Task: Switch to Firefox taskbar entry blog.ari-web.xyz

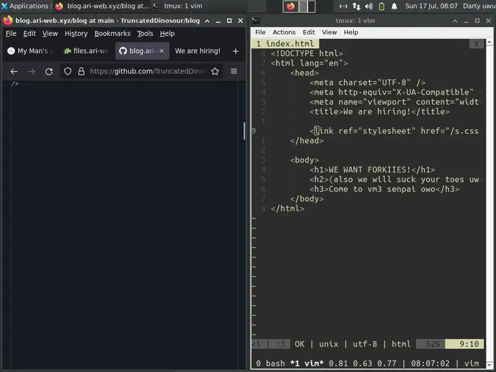Action: pos(102,6)
